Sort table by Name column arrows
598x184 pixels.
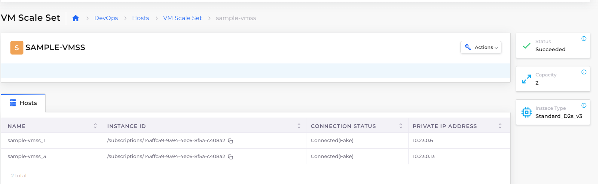[96, 126]
